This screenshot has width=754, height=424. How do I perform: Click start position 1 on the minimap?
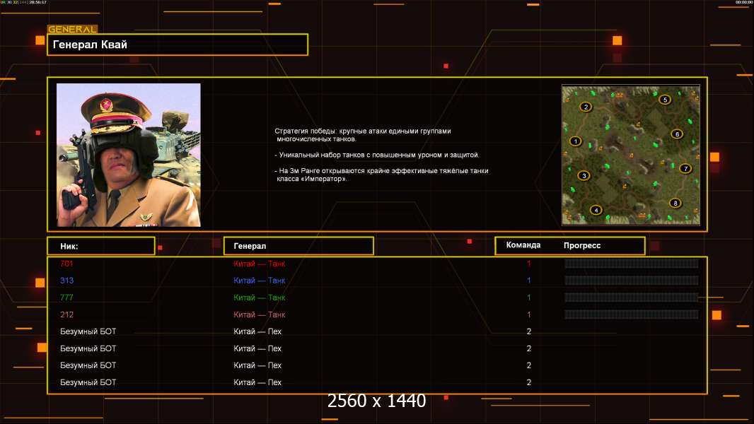pyautogui.click(x=575, y=141)
